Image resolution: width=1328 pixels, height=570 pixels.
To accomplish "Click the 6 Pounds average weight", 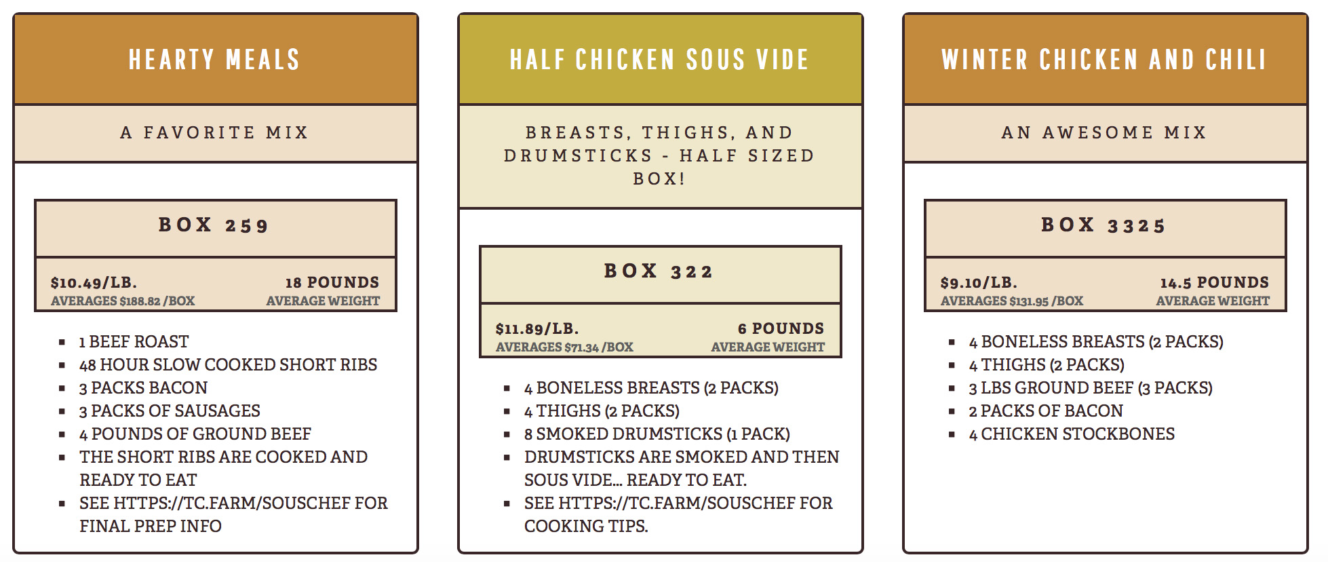I will point(781,328).
